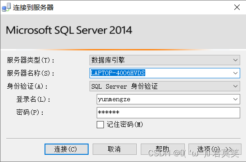Click the 身份验证(A) label

click(x=27, y=86)
